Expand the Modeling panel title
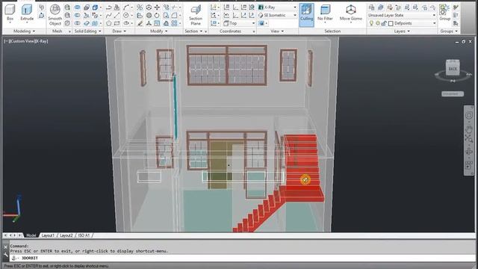Screen dimensions: 478x269 (24, 31)
